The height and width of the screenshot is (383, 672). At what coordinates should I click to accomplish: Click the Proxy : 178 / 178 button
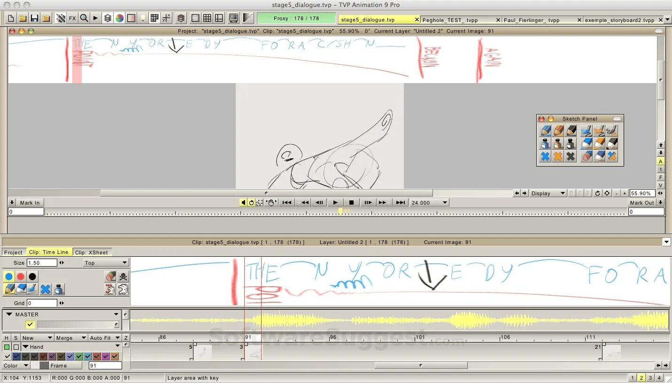[296, 18]
